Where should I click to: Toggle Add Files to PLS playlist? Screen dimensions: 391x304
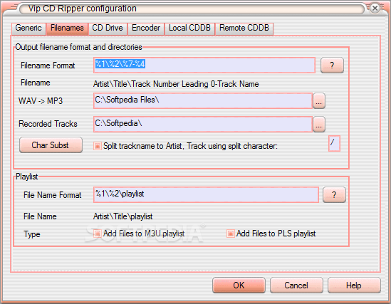click(231, 234)
